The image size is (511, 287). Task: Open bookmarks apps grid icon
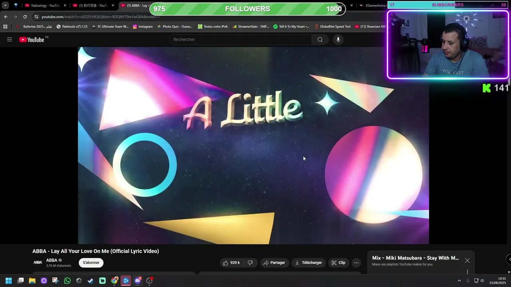point(5,27)
